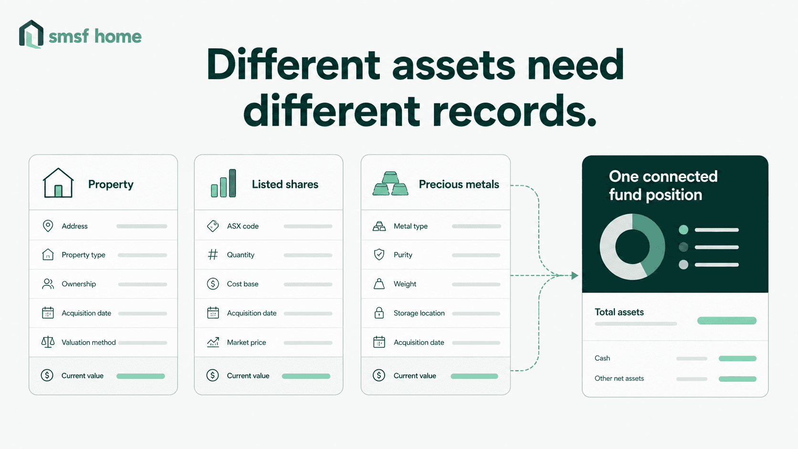Click the Ownership people icon
This screenshot has height=449, width=798.
[x=48, y=284]
